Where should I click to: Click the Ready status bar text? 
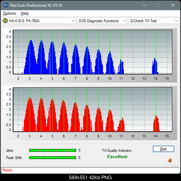pos(8,170)
